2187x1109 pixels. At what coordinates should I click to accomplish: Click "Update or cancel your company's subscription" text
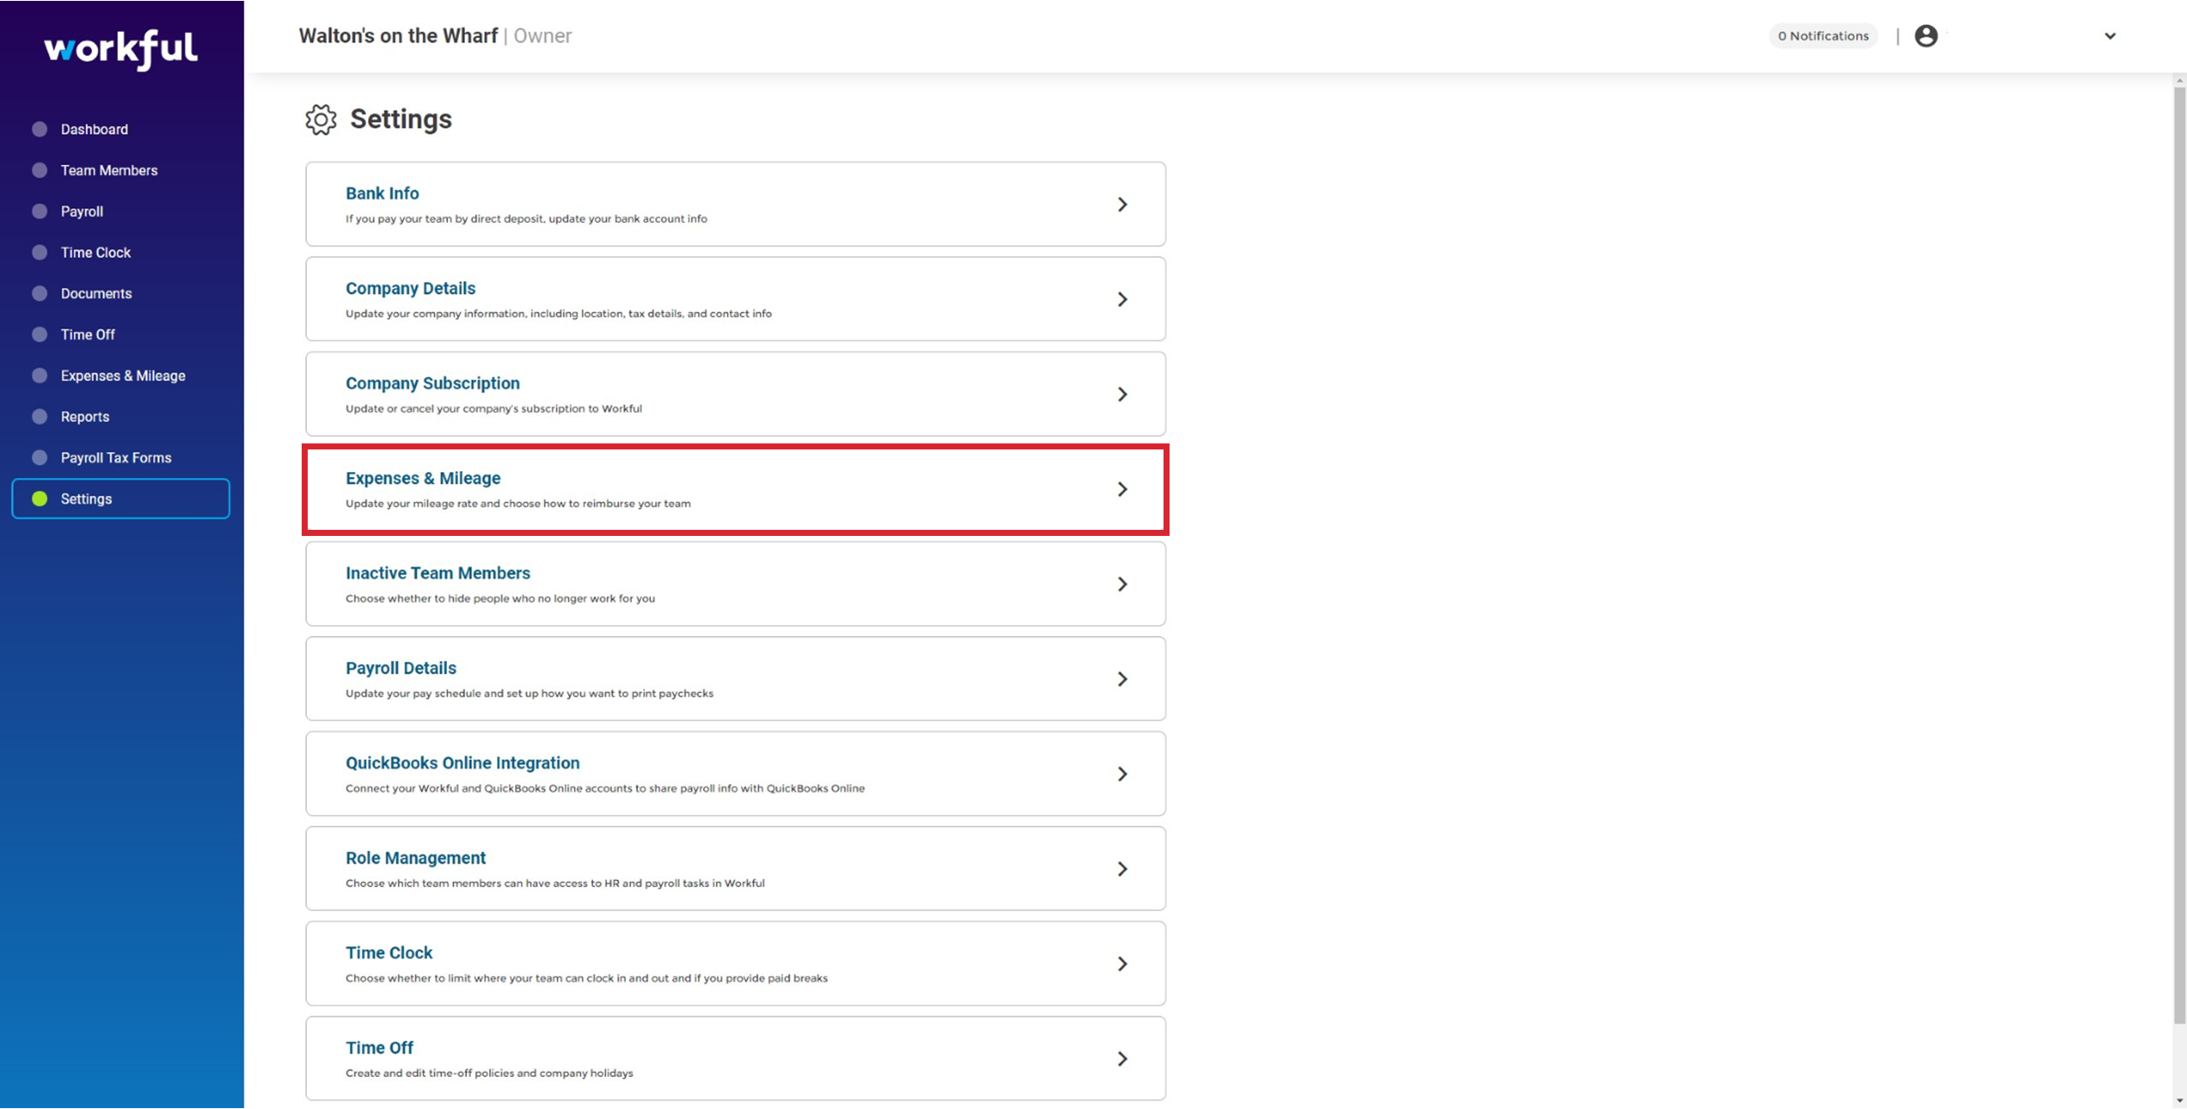point(494,409)
